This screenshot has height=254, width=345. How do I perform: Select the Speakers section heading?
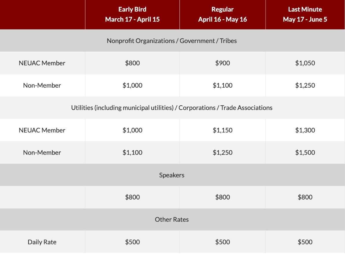[172, 175]
